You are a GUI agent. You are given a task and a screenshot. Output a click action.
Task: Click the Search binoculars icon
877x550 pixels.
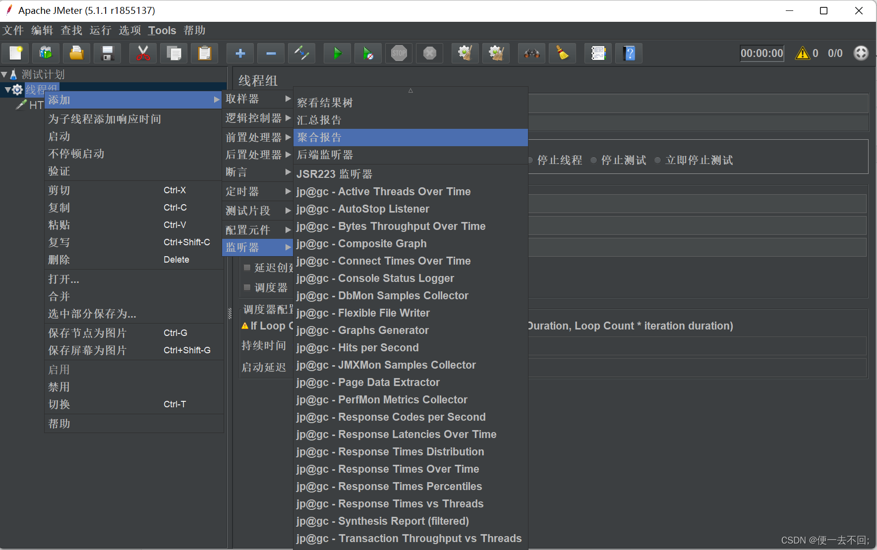[x=531, y=53]
